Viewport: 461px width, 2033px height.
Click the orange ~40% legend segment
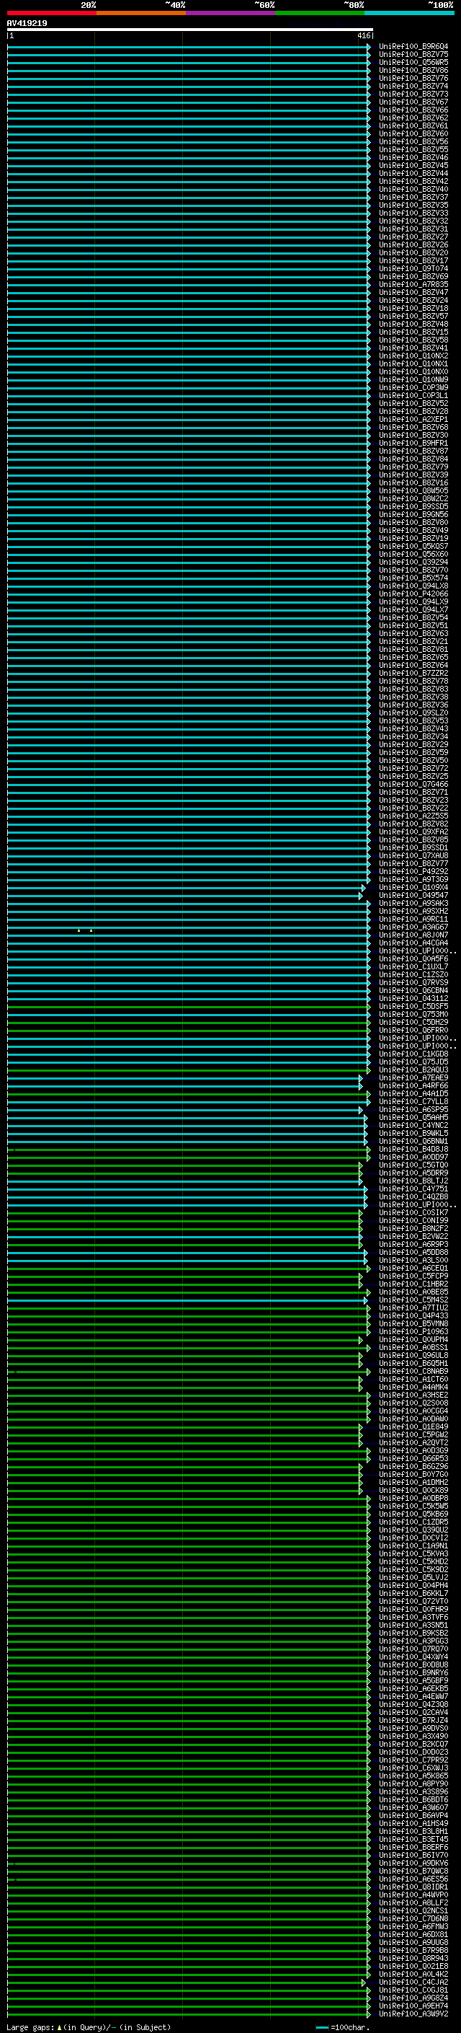pyautogui.click(x=141, y=13)
